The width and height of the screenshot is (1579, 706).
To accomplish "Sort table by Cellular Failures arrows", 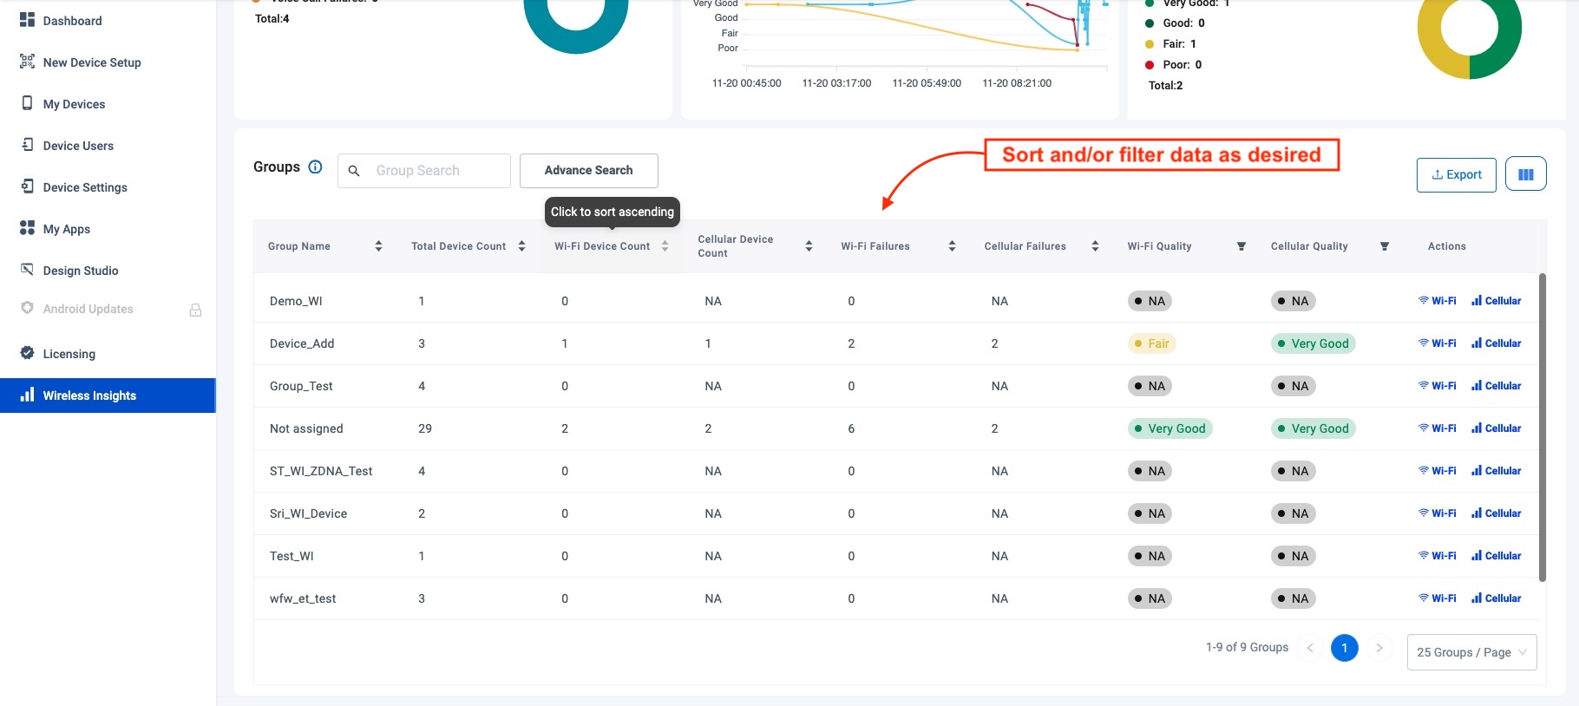I will [1095, 246].
